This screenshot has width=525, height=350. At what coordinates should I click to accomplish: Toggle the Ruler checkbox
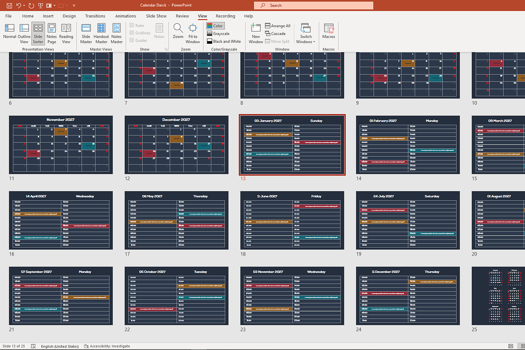pyautogui.click(x=132, y=26)
